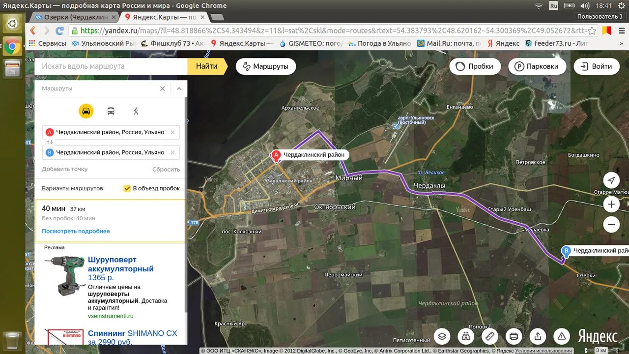Collapse the Маршруты panel with chevron
This screenshot has width=629, height=354.
pos(179,88)
